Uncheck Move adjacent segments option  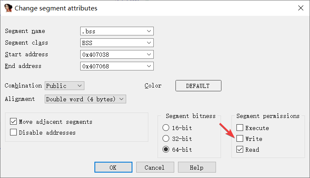pos(13,122)
